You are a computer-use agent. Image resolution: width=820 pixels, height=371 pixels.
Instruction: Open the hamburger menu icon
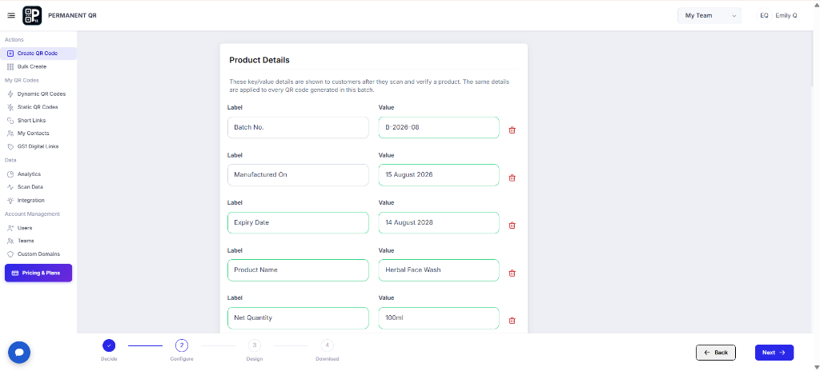coord(11,16)
